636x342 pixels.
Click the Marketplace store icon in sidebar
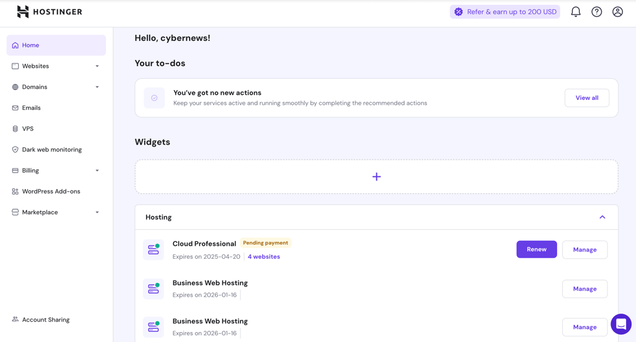[x=15, y=212]
